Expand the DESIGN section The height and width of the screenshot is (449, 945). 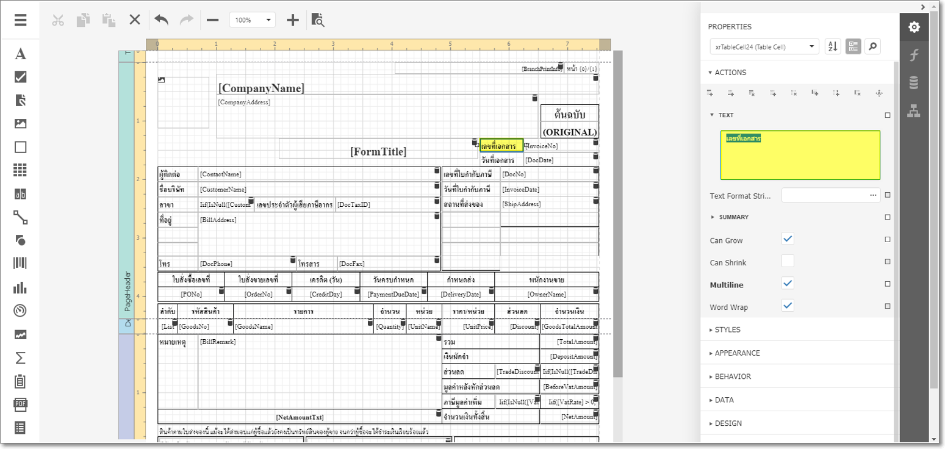tap(725, 423)
